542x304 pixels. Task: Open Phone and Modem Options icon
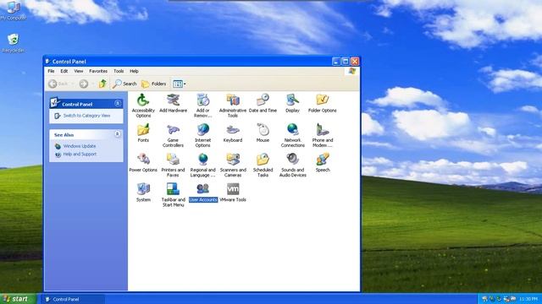[322, 135]
